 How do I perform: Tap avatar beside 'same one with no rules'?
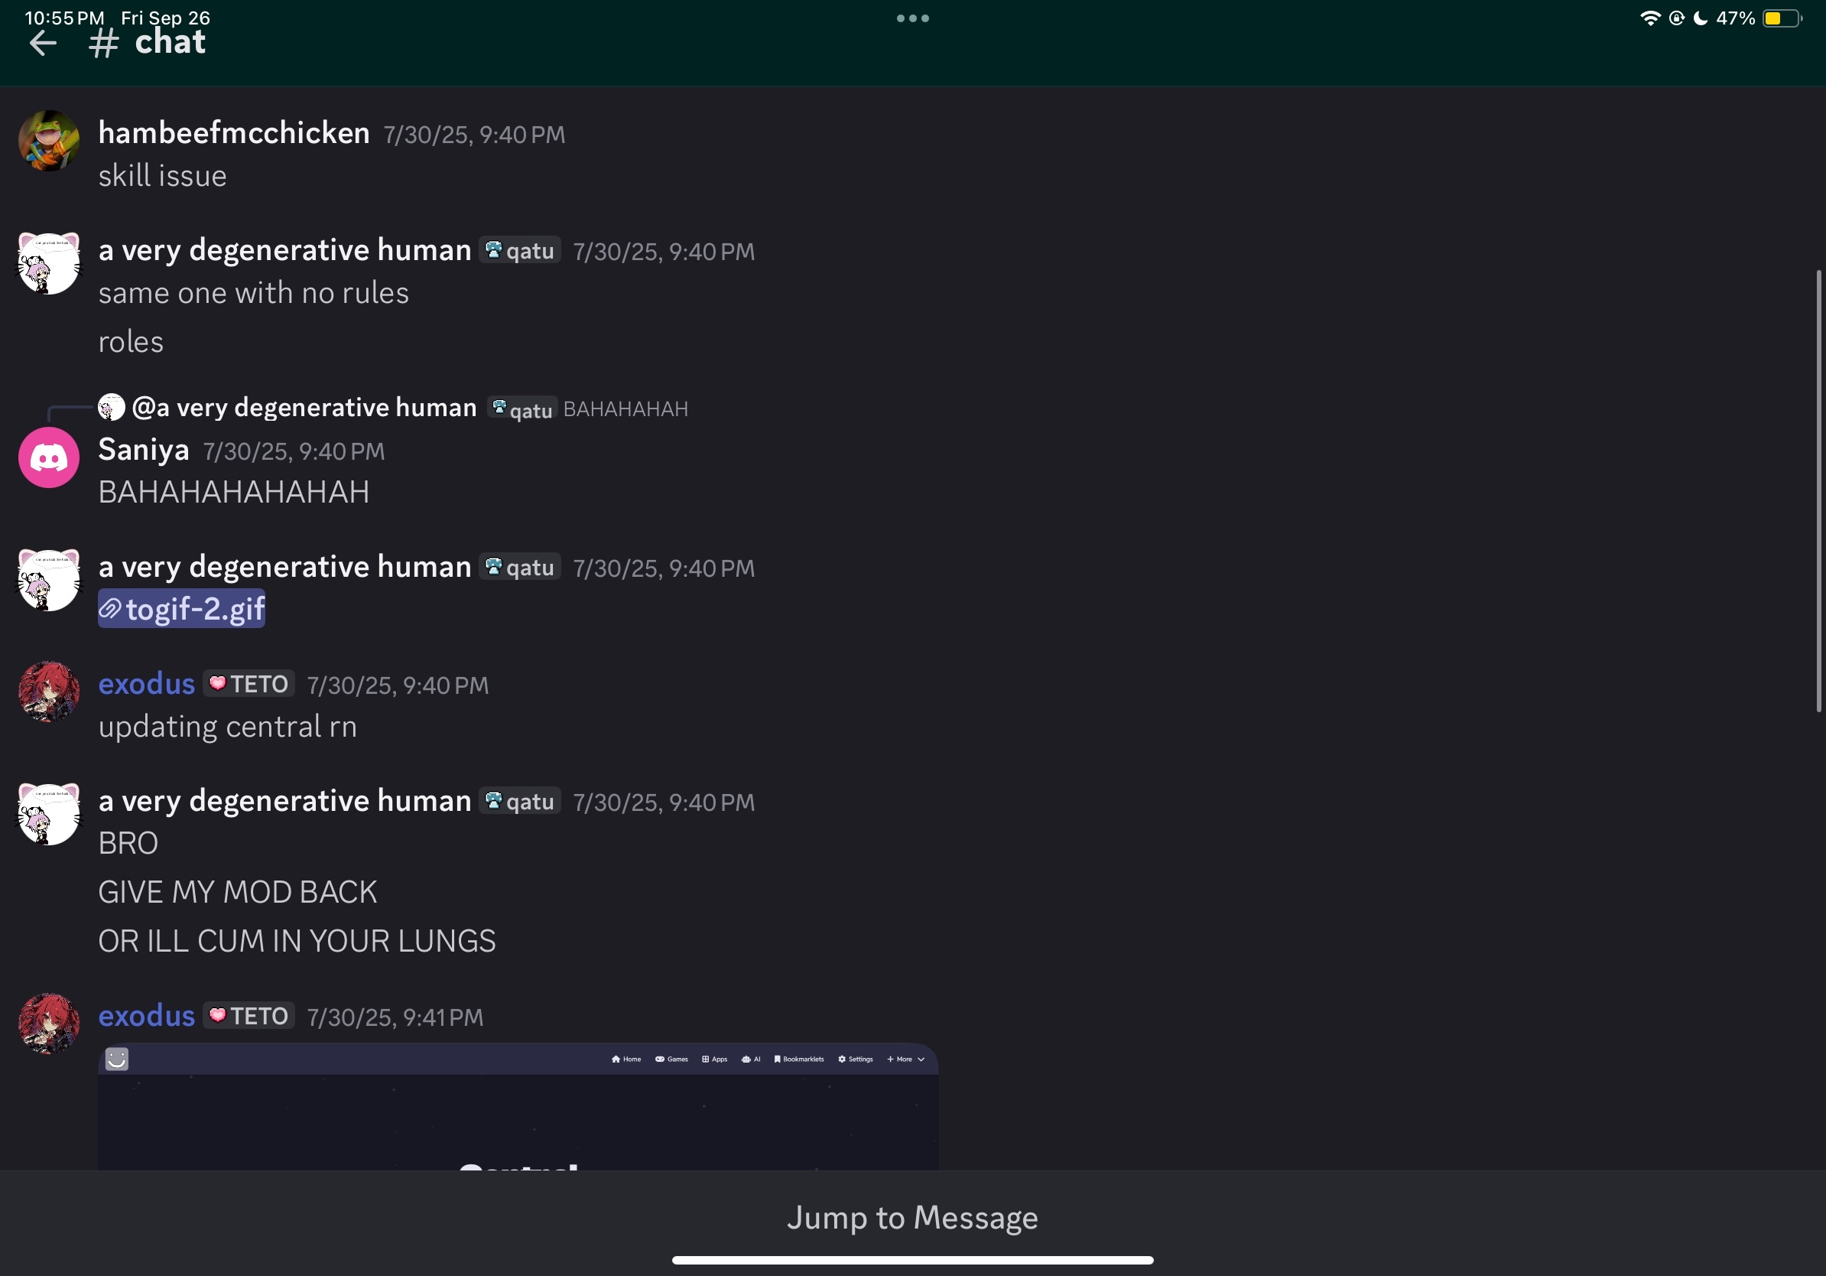coord(48,263)
